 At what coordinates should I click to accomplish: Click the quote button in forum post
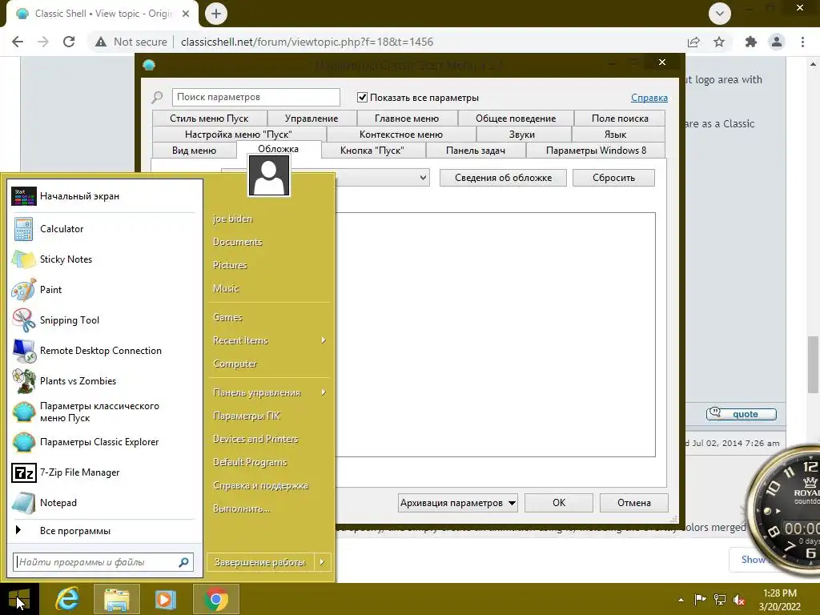[741, 414]
